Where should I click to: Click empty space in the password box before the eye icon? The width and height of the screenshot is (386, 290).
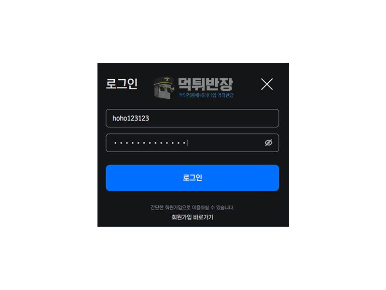coord(225,143)
